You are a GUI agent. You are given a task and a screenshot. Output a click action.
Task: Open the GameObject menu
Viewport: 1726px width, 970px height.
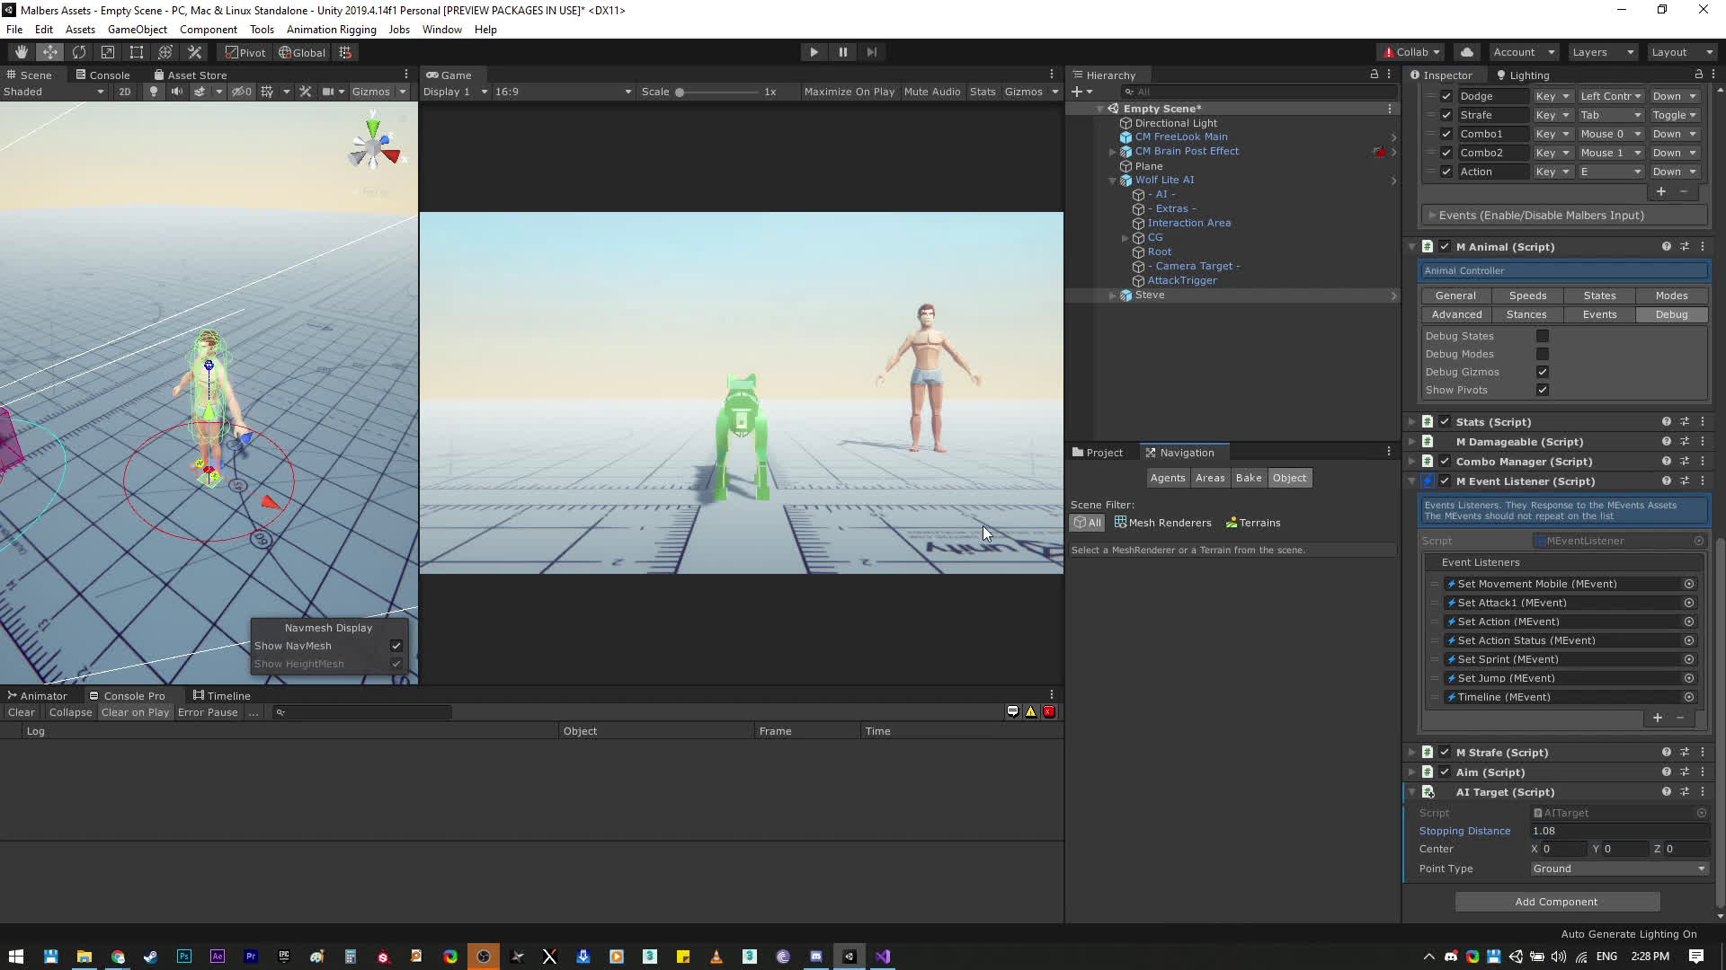(137, 30)
